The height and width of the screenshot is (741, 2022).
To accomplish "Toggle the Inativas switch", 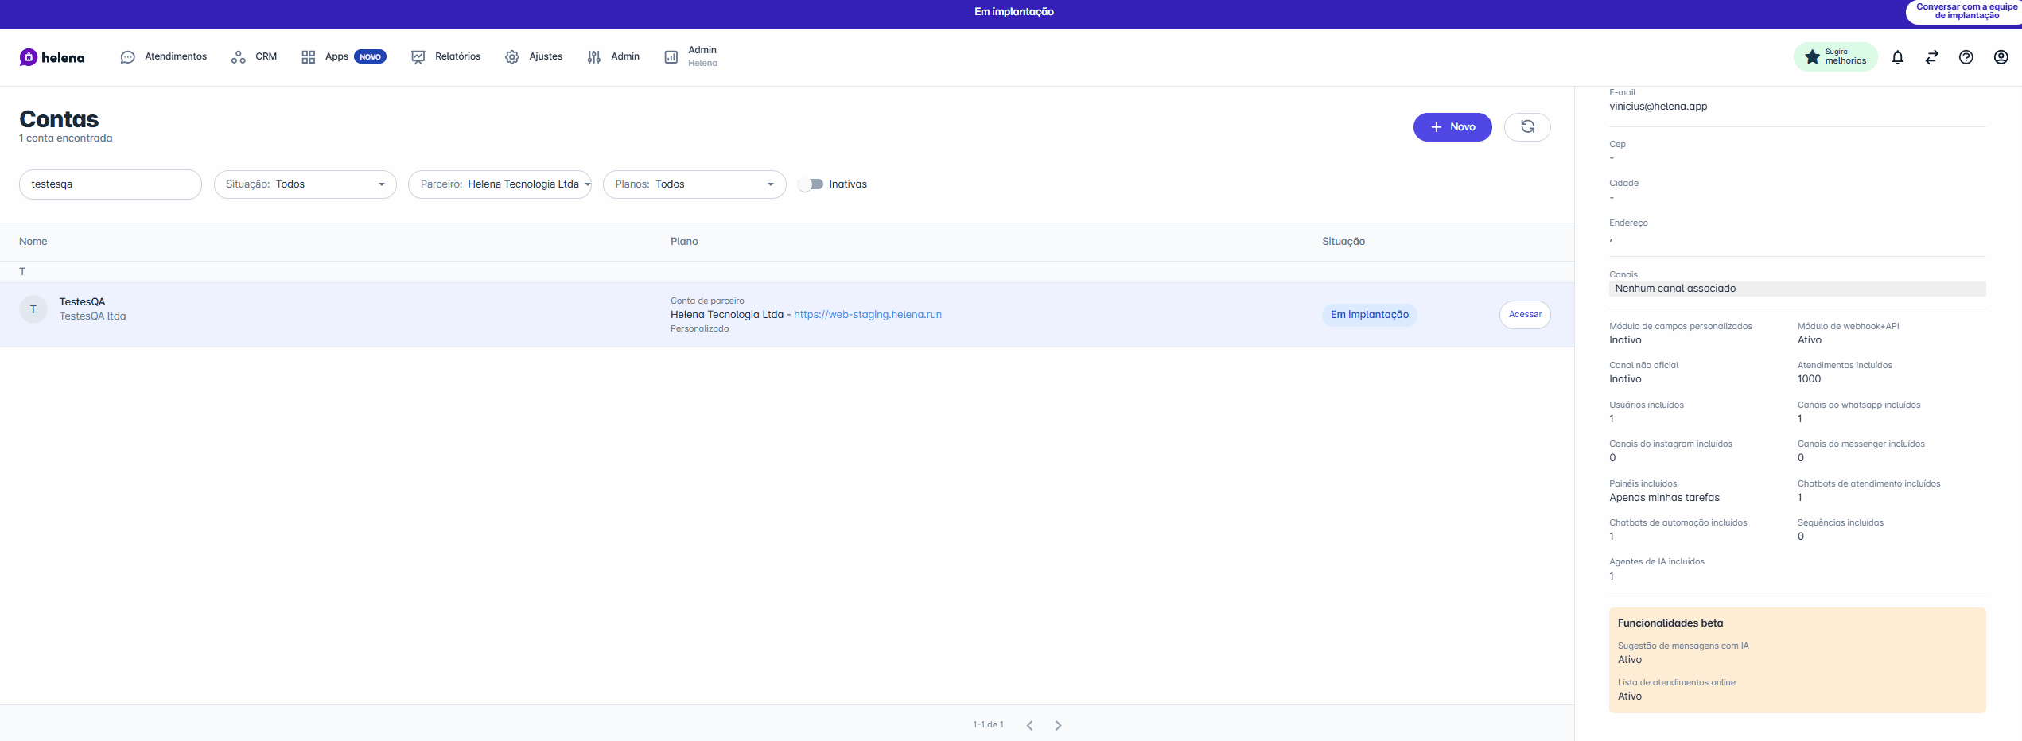I will point(811,184).
